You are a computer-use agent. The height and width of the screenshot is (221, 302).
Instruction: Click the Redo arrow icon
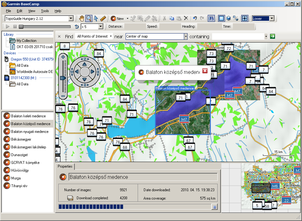point(202,18)
